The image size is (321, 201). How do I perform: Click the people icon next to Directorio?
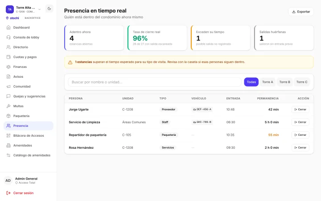8,47
